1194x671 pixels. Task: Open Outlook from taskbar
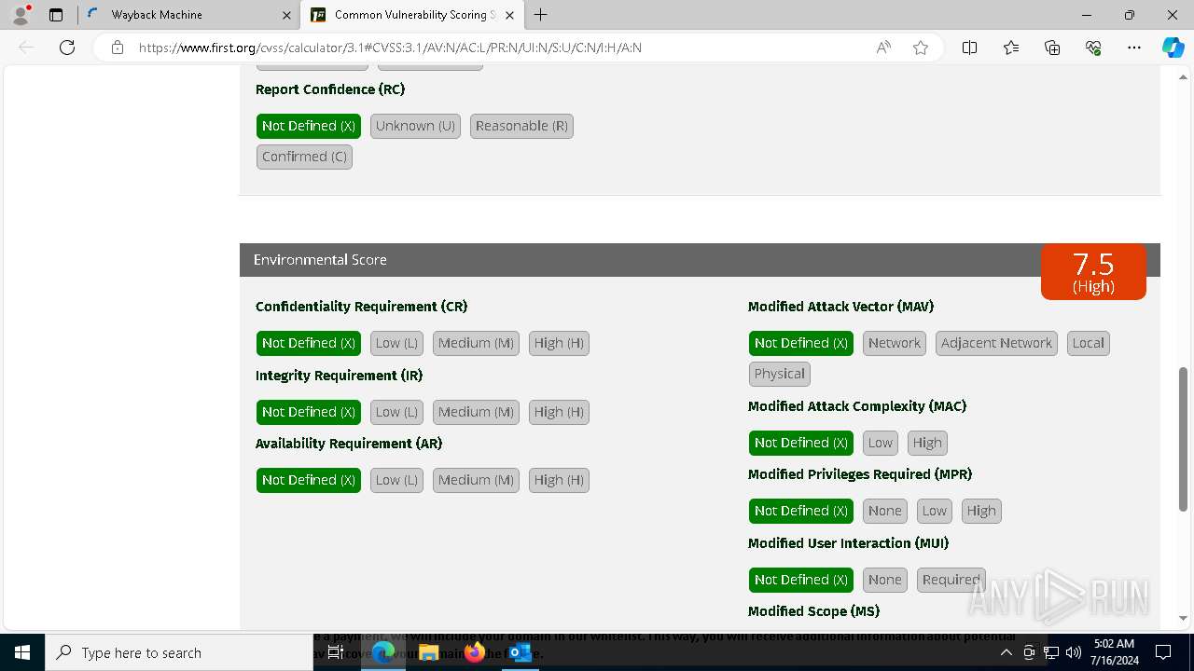pos(520,652)
